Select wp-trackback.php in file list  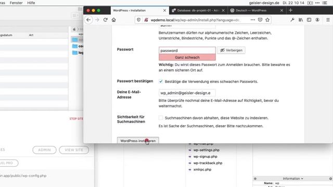[208, 163]
